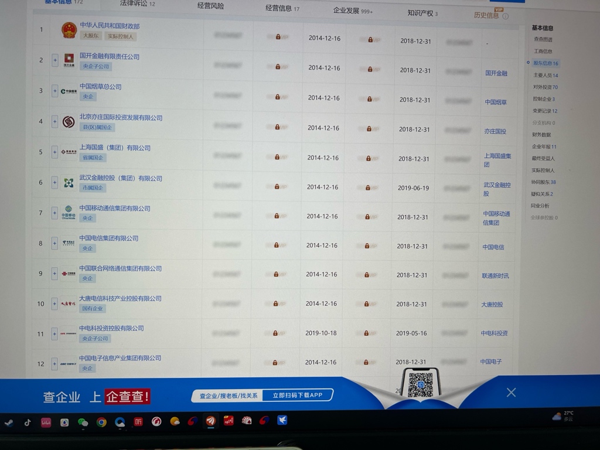Open the 联通新时讯 link
The image size is (600, 450).
click(495, 275)
